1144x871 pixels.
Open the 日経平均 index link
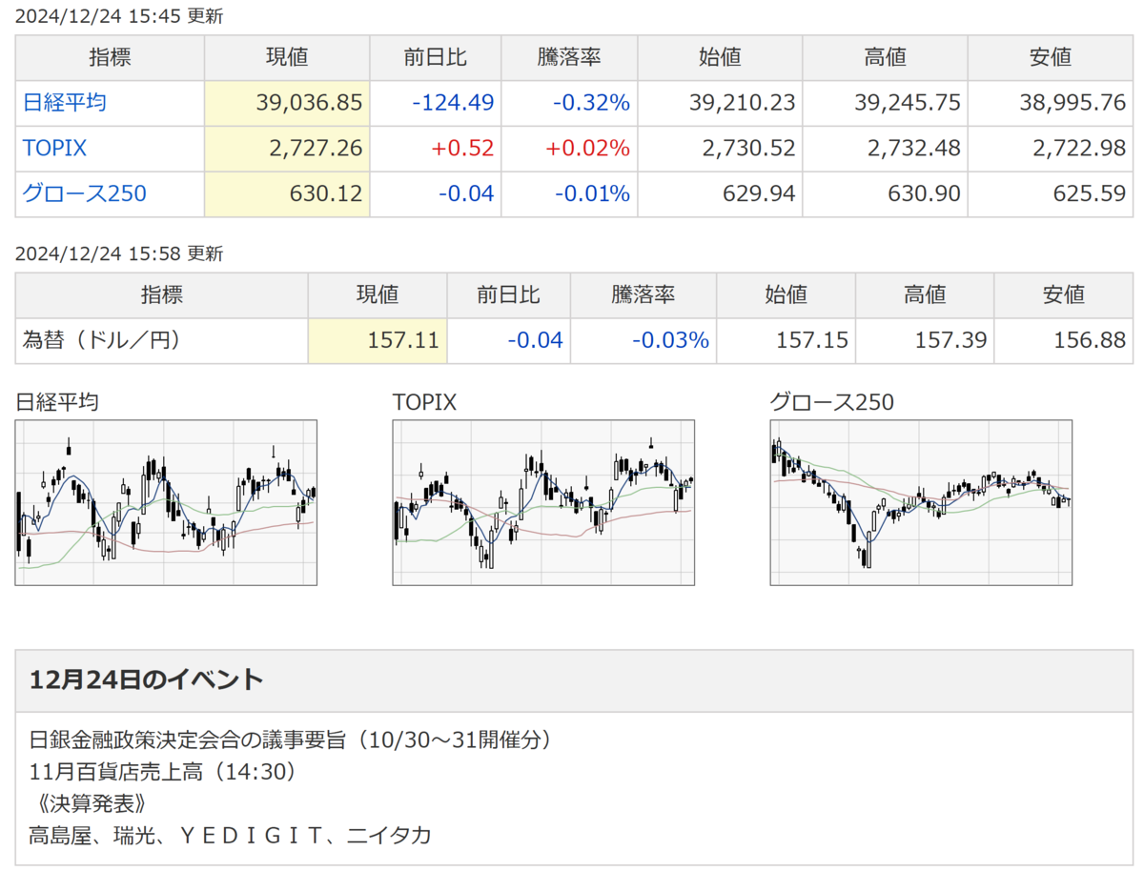(x=65, y=103)
